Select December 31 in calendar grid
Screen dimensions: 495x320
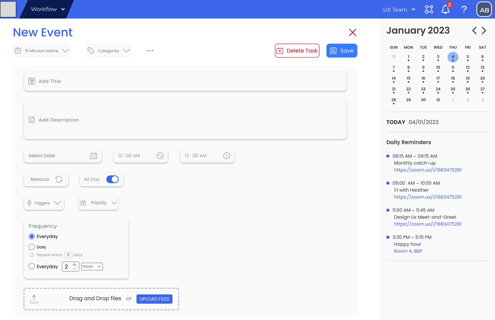[394, 57]
